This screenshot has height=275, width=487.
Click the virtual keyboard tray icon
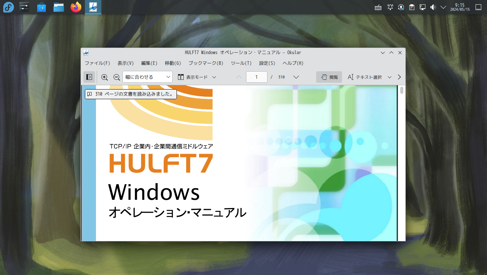[378, 7]
